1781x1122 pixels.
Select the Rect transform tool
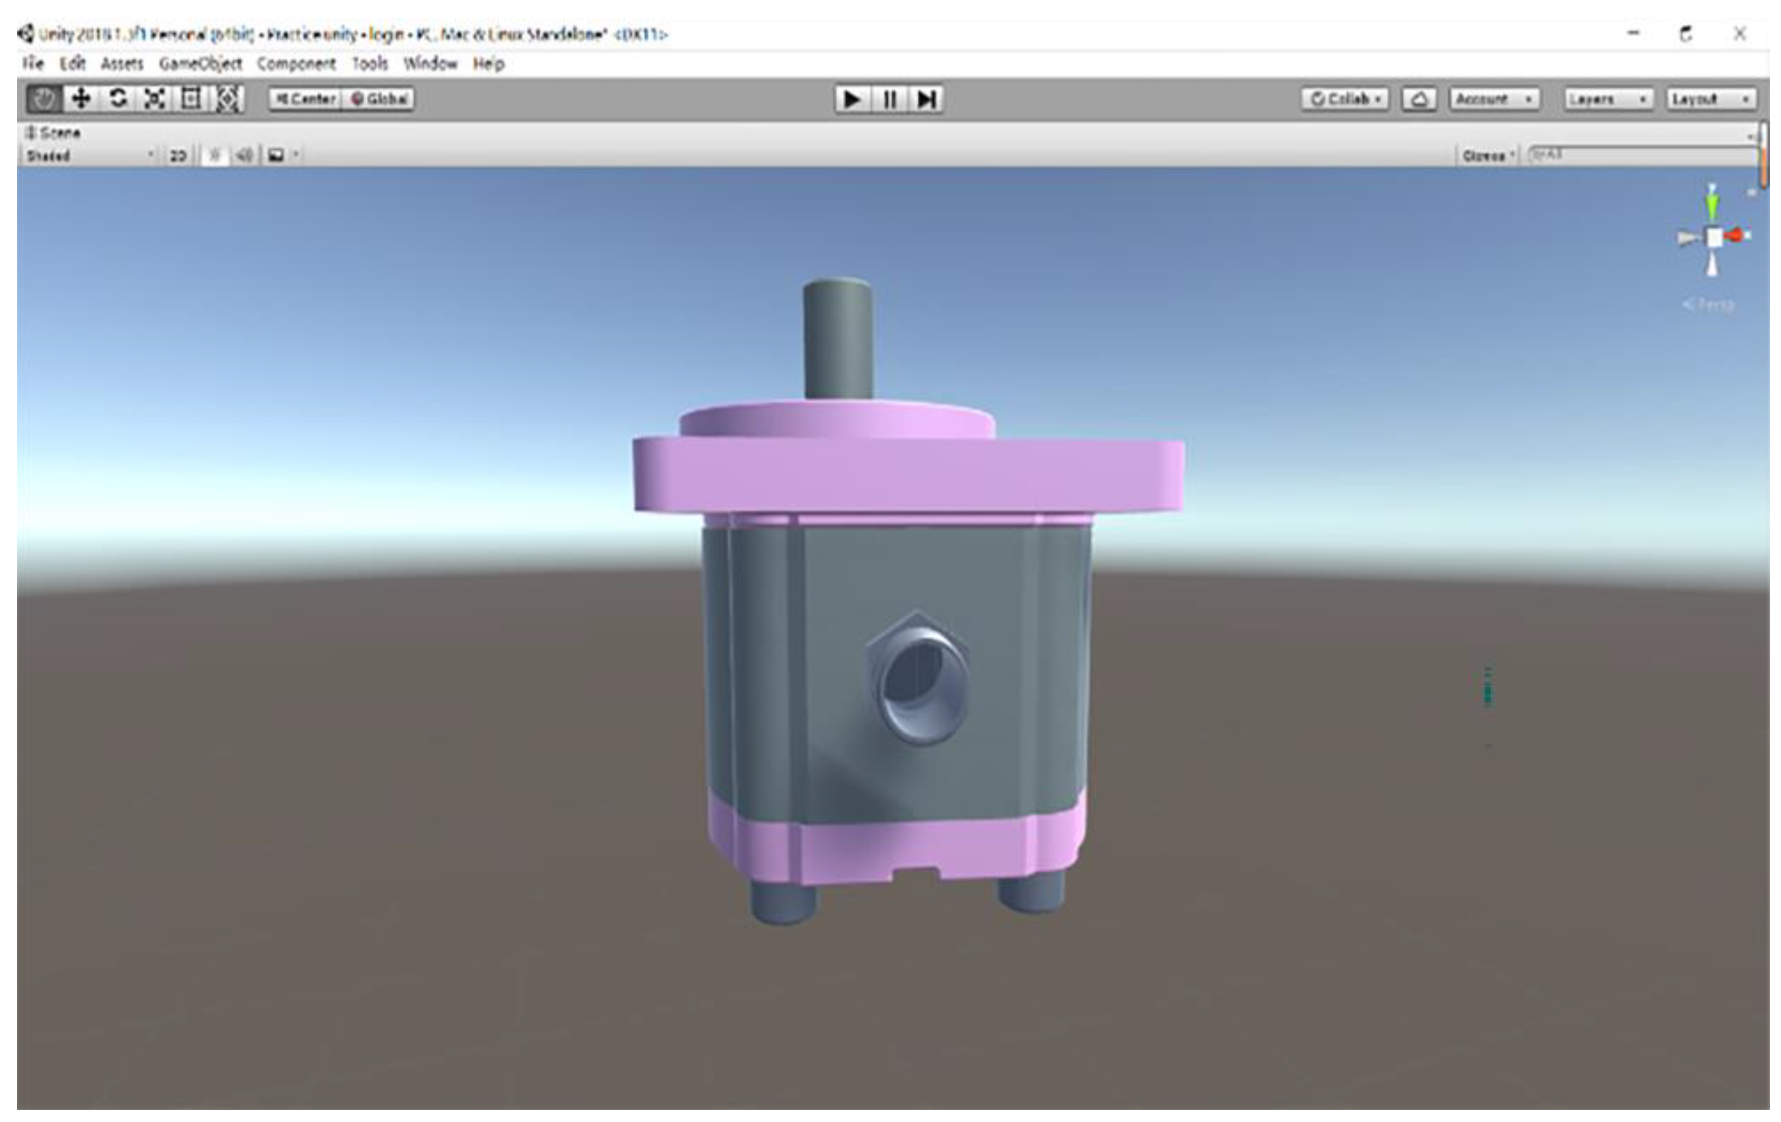click(192, 99)
